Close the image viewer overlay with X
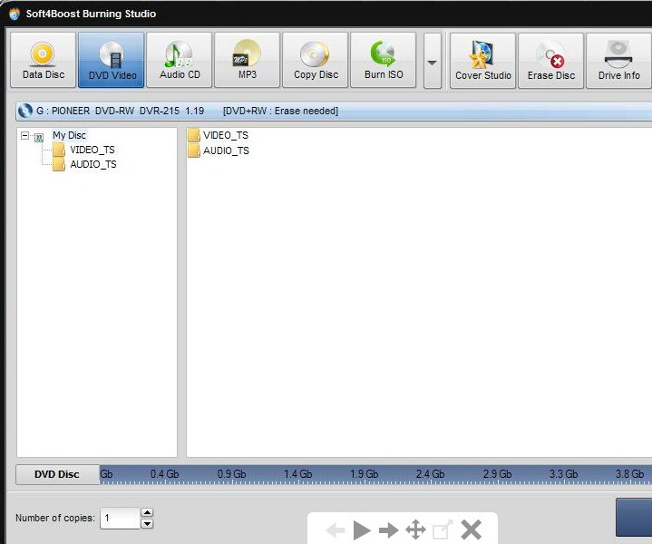 coord(472,530)
